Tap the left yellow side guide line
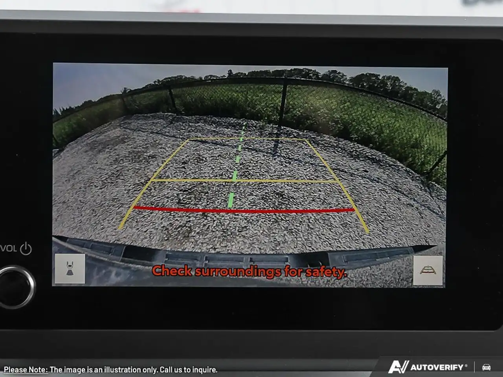This screenshot has height=377, width=503. [x=154, y=184]
